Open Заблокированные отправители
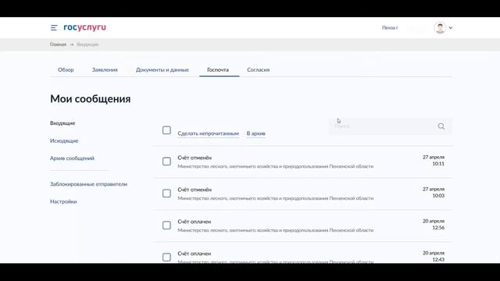This screenshot has height=281, width=500. pos(88,184)
